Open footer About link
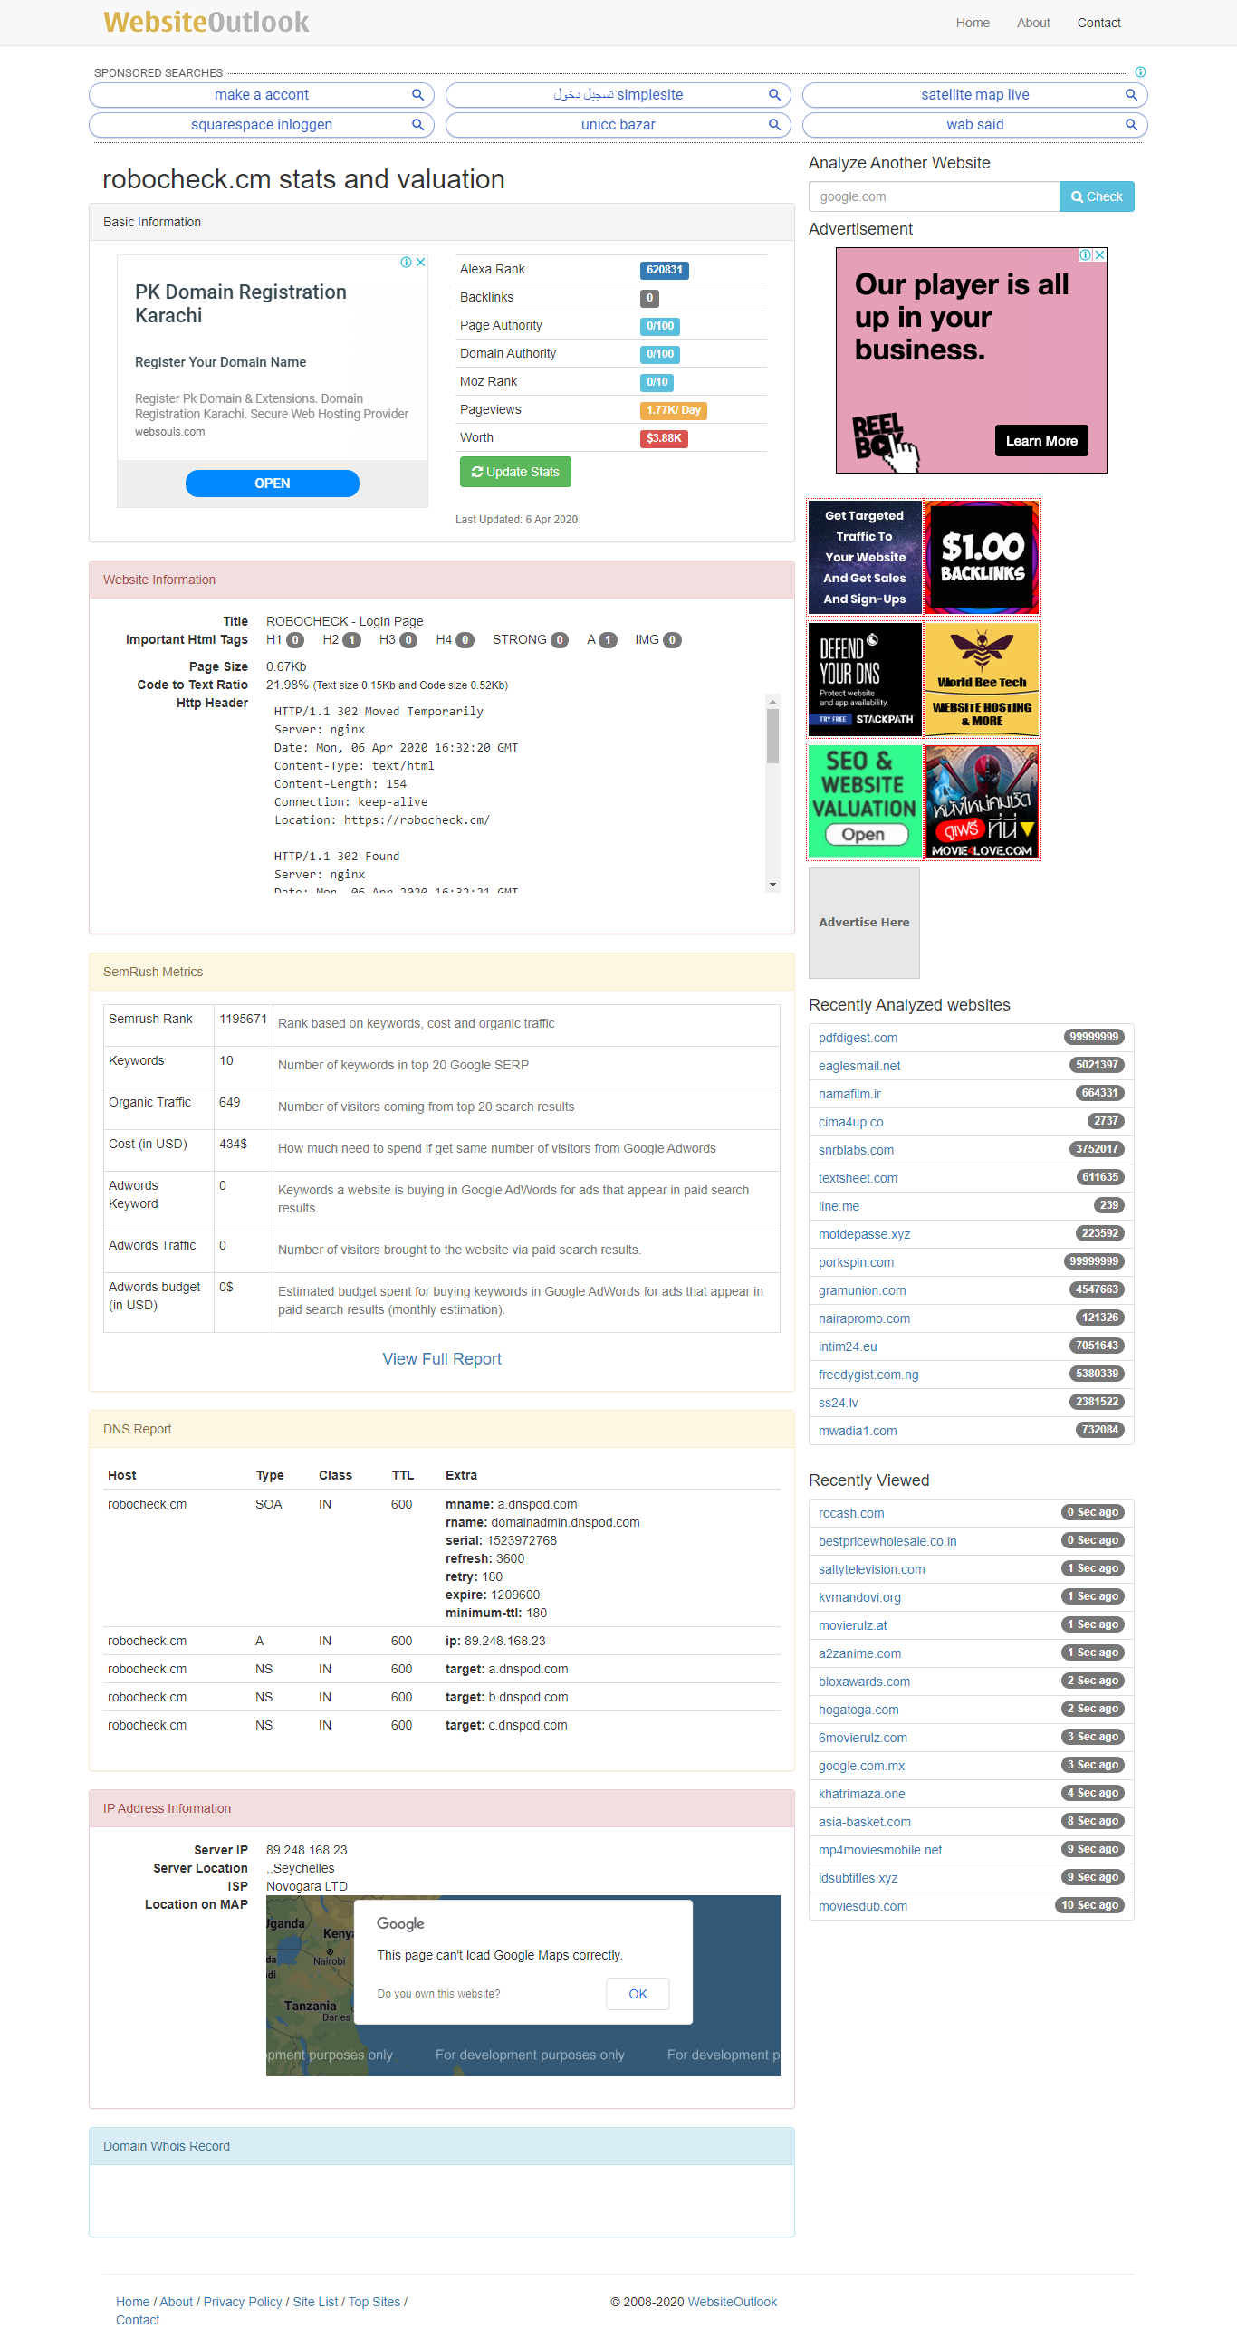Viewport: 1237px width, 2338px height. click(176, 2302)
